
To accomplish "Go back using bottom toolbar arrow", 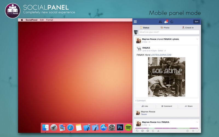I will 142,131.
